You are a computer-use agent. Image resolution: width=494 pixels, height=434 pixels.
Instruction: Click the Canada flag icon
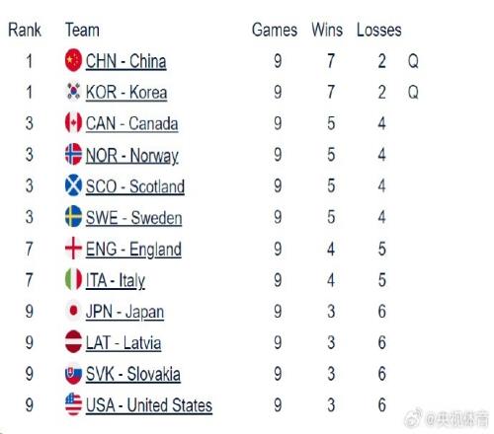click(73, 122)
